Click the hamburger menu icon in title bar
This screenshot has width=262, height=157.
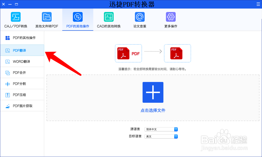tap(258, 4)
